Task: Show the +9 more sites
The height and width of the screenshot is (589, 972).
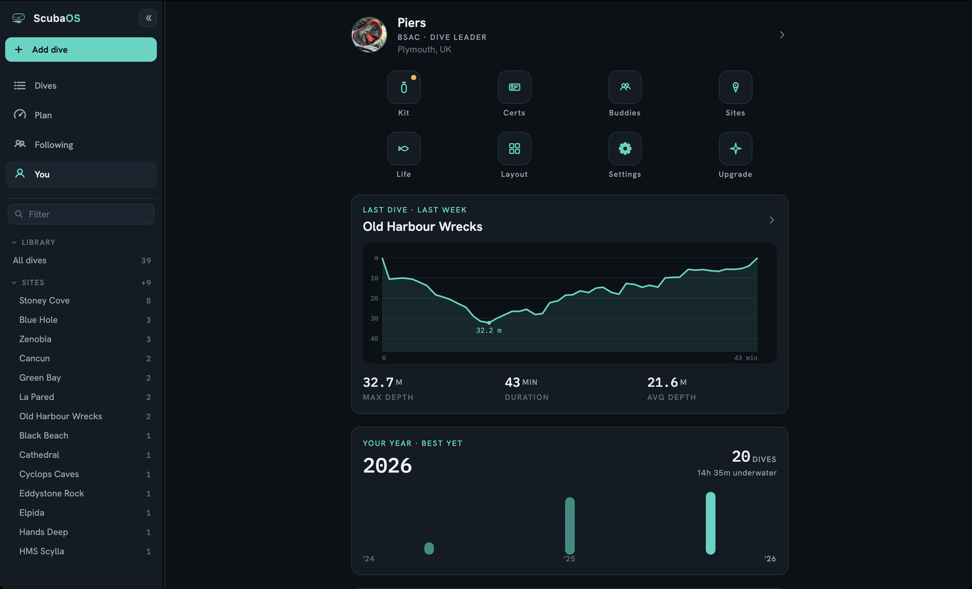Action: point(146,283)
